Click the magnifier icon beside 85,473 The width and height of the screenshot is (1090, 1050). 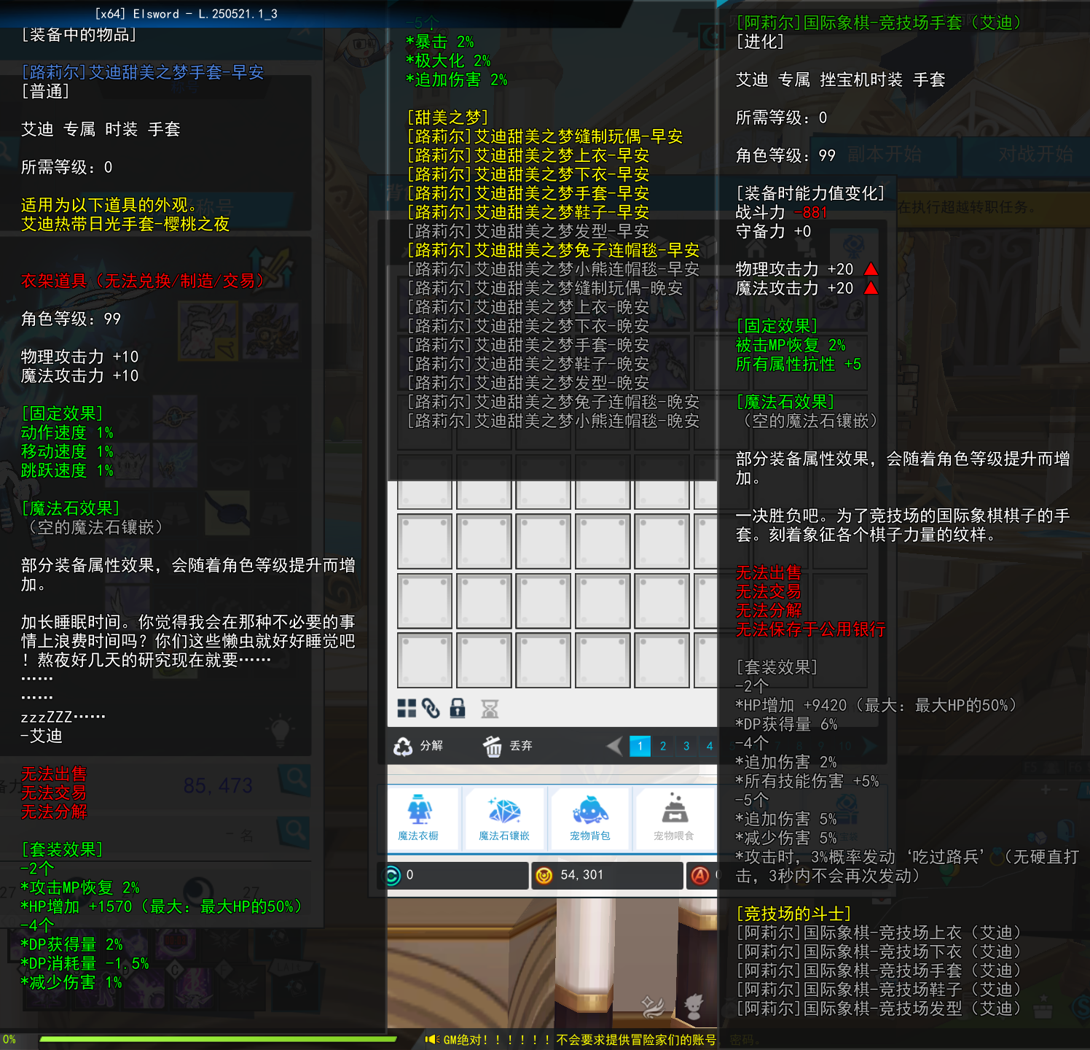(x=295, y=779)
